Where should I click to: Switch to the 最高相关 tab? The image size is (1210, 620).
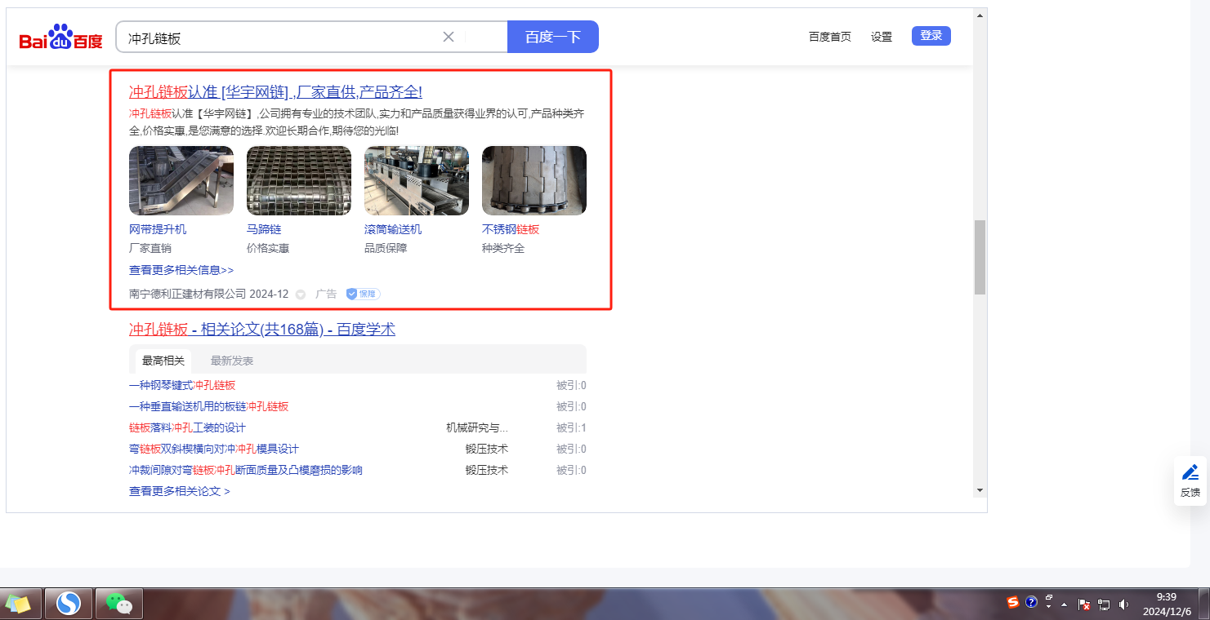click(x=163, y=361)
